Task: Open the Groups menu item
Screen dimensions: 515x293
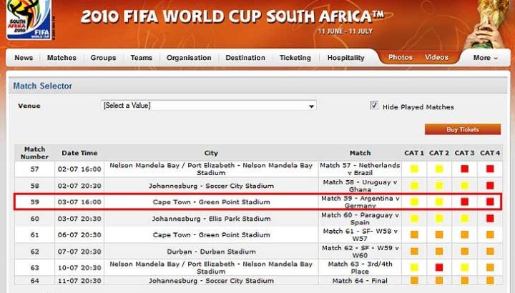Action: 103,58
